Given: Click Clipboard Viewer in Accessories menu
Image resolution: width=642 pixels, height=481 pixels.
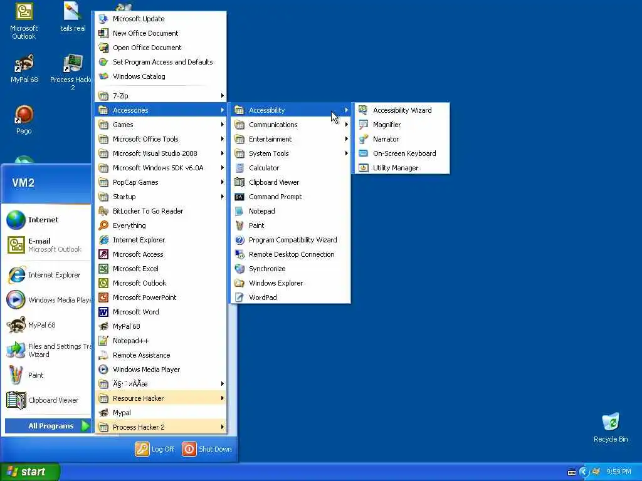Looking at the screenshot, I should click(291, 182).
